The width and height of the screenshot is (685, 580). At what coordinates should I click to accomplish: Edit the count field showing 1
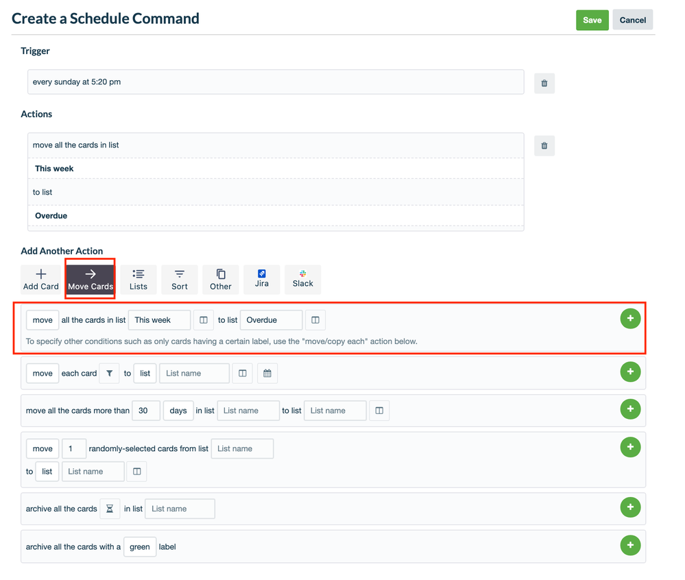click(74, 448)
